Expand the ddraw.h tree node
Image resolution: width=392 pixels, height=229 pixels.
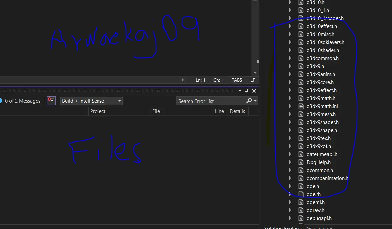click(290, 210)
